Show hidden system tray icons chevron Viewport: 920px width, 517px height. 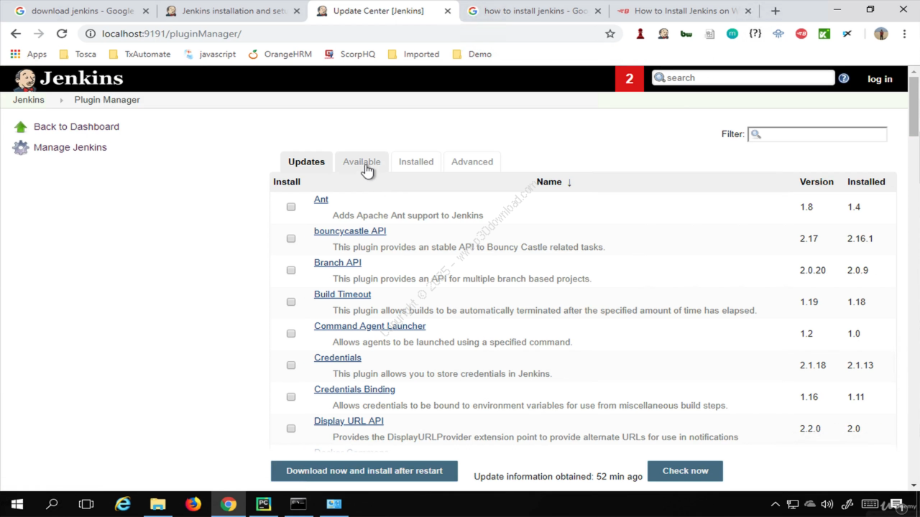[x=775, y=504]
